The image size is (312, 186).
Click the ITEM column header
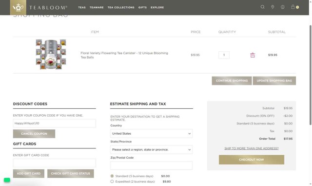[x=95, y=32]
